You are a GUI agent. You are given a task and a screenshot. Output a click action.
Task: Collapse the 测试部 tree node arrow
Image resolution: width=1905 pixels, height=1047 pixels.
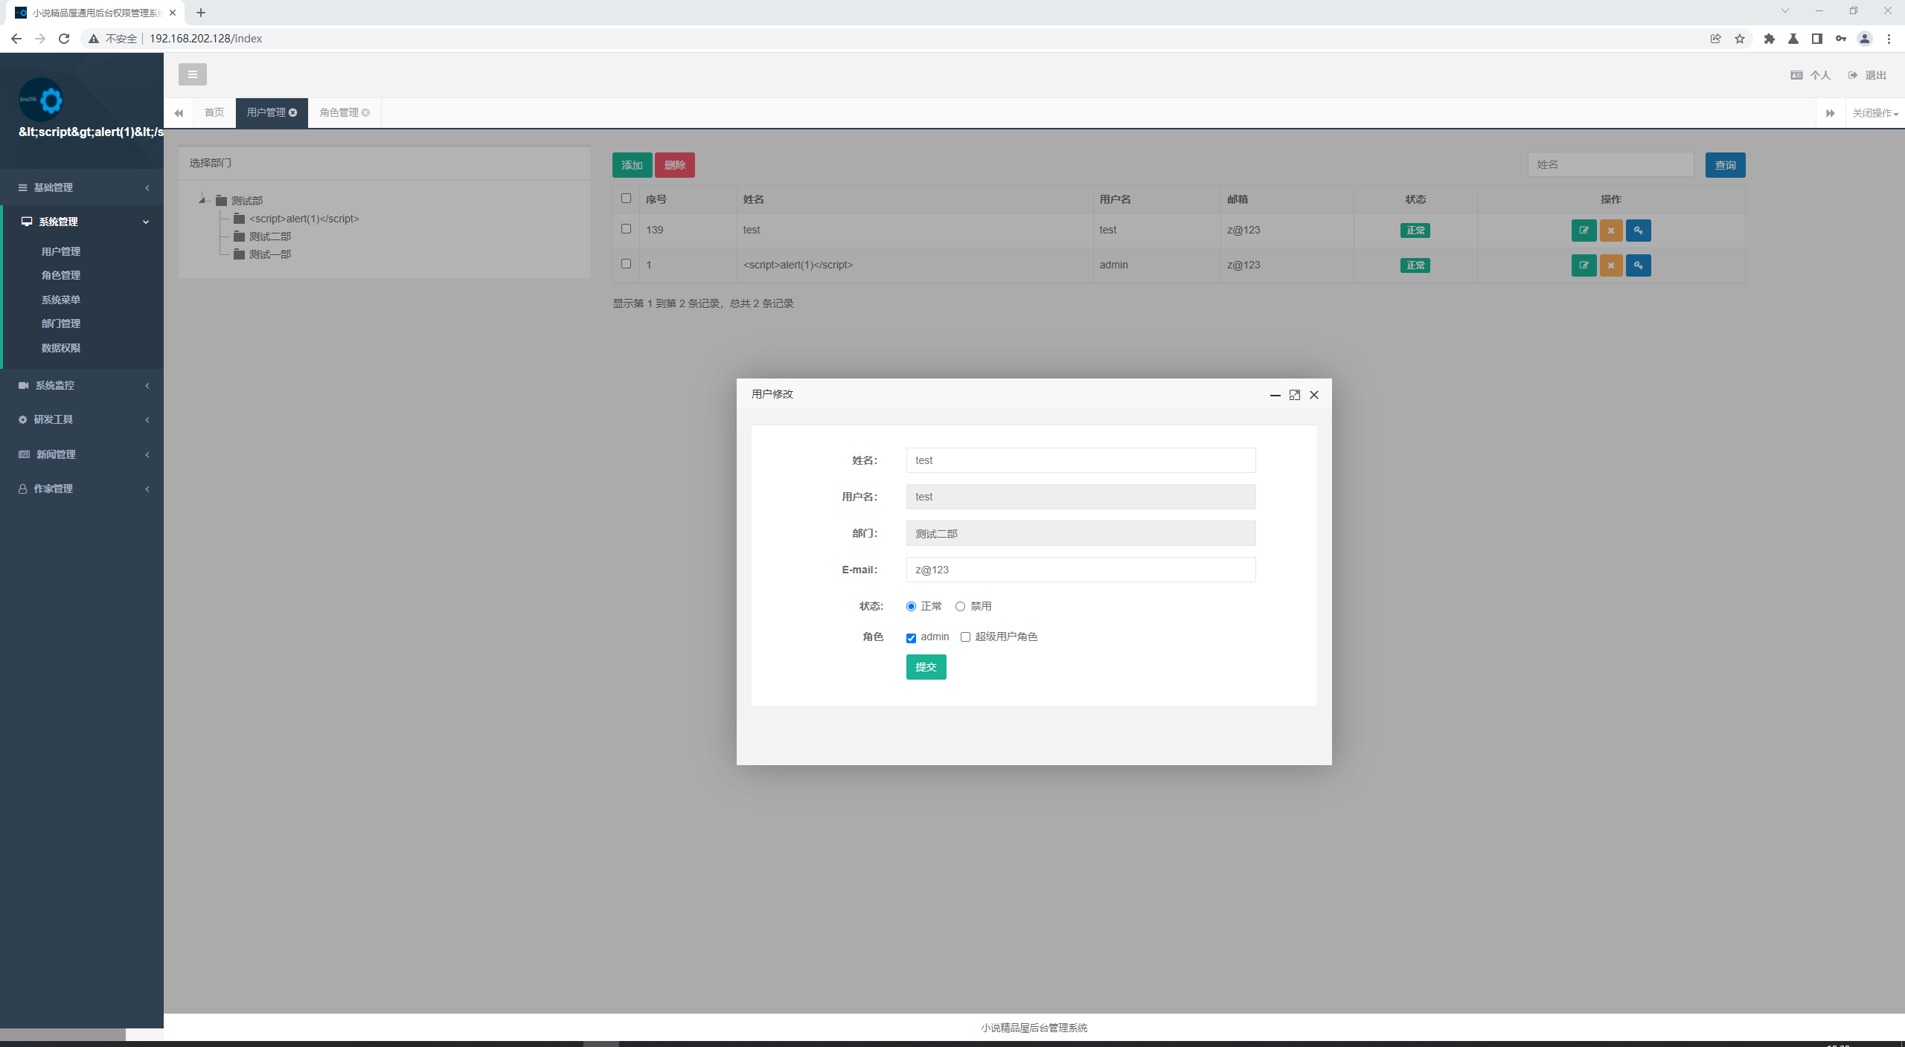coord(202,199)
